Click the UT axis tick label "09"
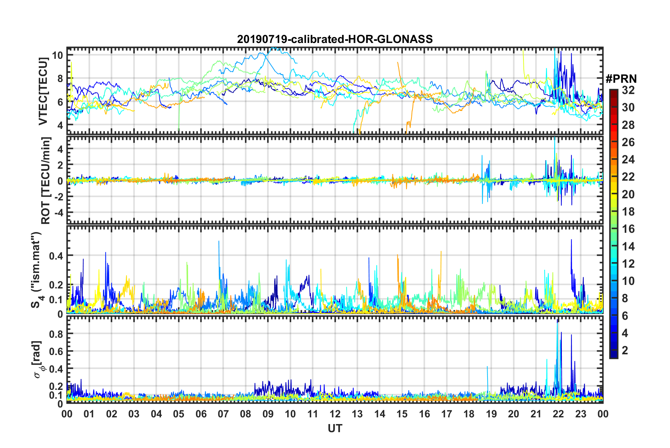This screenshot has width=670, height=448. point(268,414)
